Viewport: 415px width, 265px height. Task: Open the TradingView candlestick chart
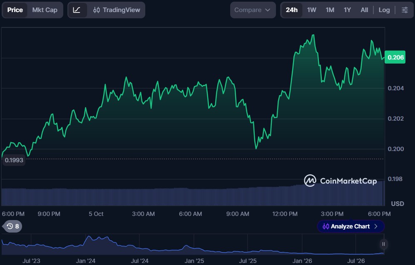coord(117,10)
